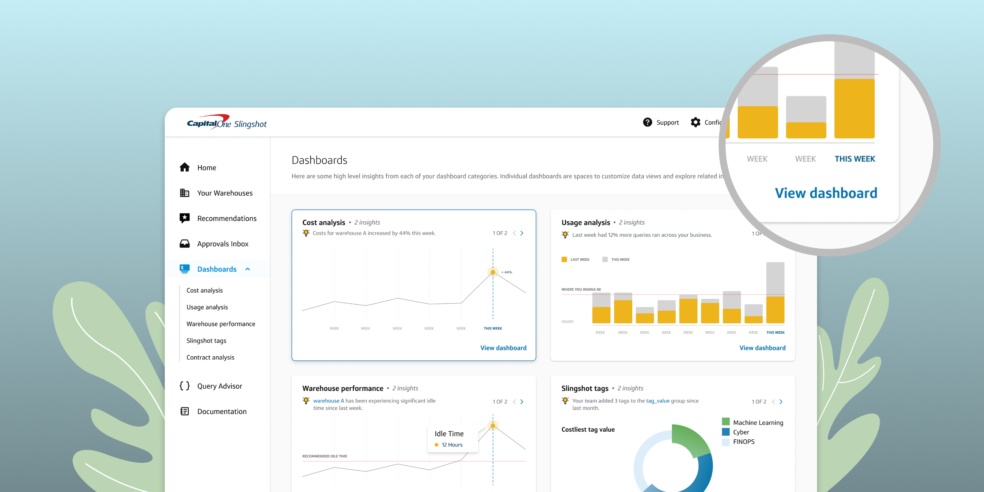
Task: Click the THIS WEEK bar in usage chart
Action: pos(775,293)
